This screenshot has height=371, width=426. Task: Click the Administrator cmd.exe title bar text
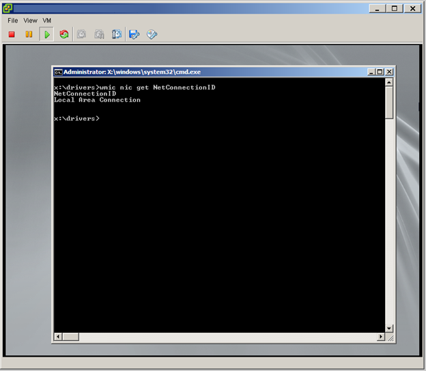(x=132, y=72)
